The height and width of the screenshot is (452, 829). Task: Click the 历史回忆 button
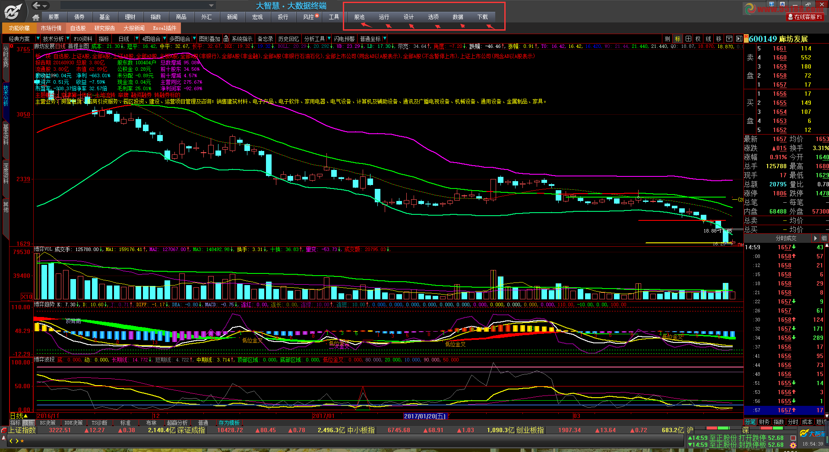coord(288,39)
